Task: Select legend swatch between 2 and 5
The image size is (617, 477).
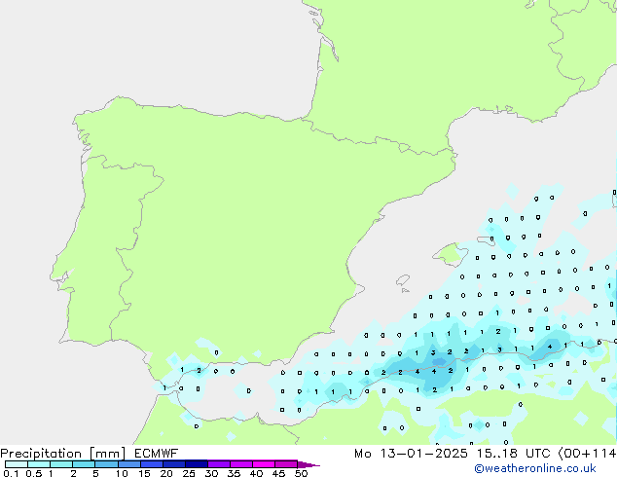Action: 84,464
